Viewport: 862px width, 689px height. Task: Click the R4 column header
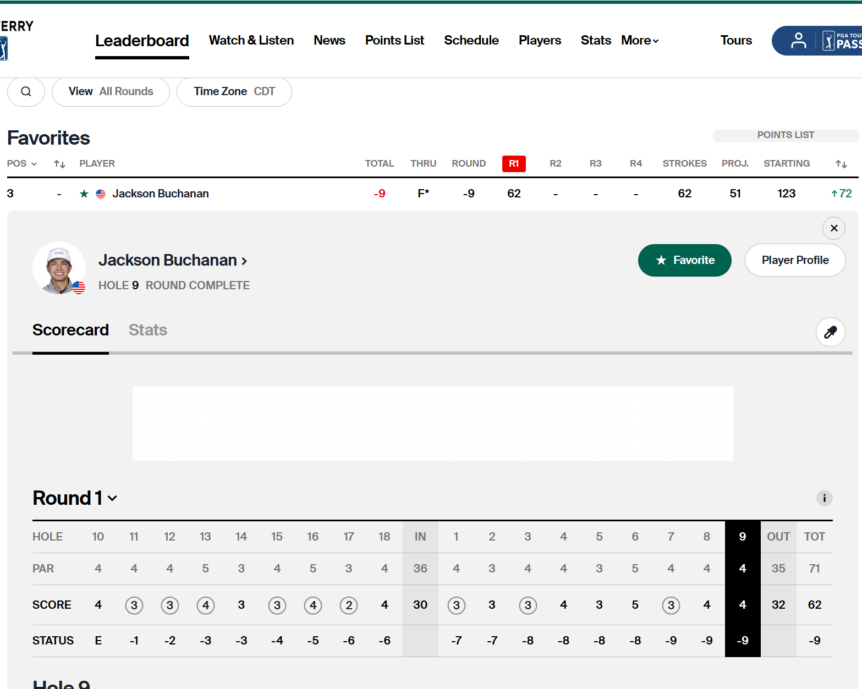tap(636, 164)
